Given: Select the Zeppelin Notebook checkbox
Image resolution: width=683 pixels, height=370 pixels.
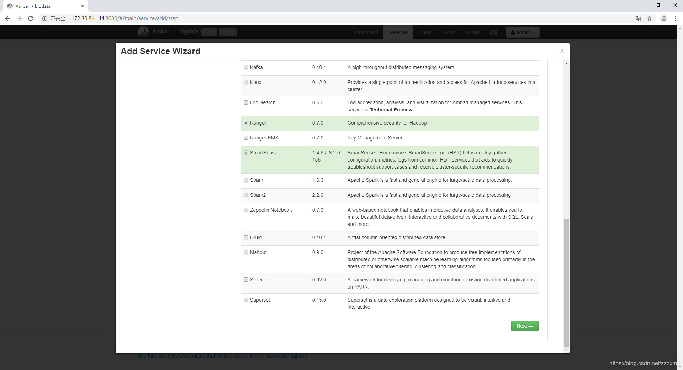Looking at the screenshot, I should click(x=246, y=210).
